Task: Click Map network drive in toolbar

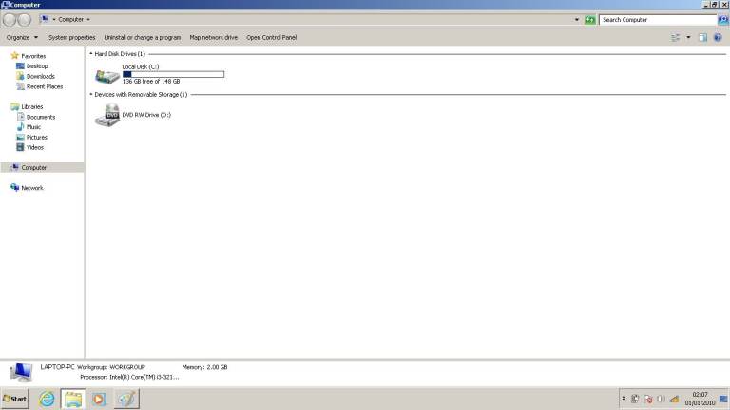Action: [x=213, y=37]
